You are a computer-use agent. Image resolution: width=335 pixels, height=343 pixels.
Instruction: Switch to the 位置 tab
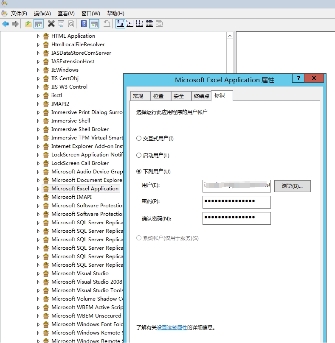(x=160, y=96)
